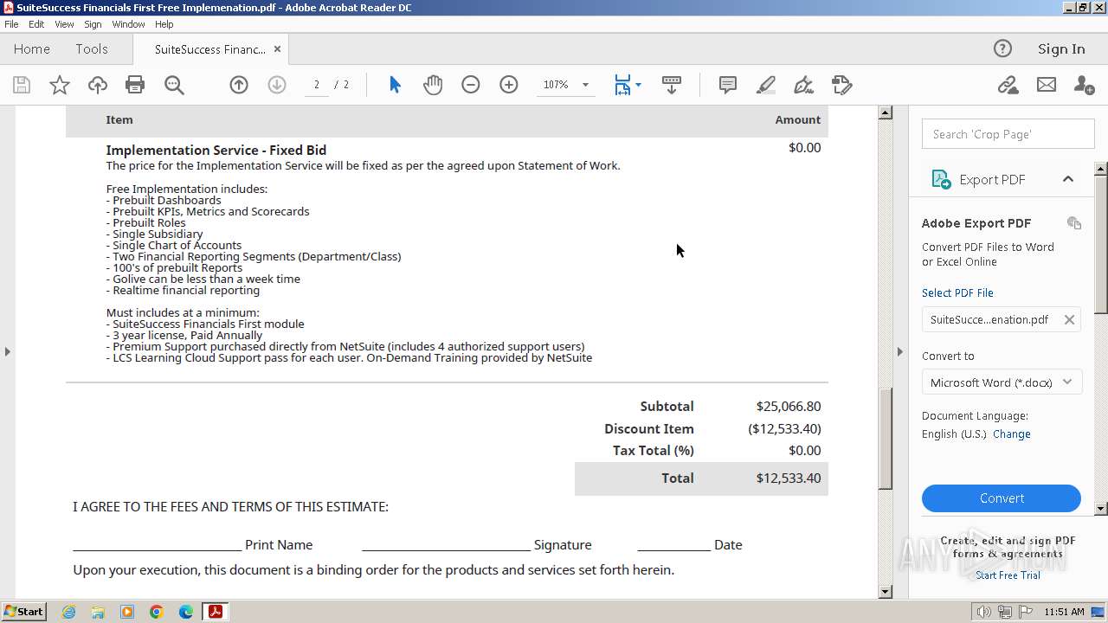This screenshot has width=1108, height=623.
Task: Open the View menu
Action: point(64,24)
